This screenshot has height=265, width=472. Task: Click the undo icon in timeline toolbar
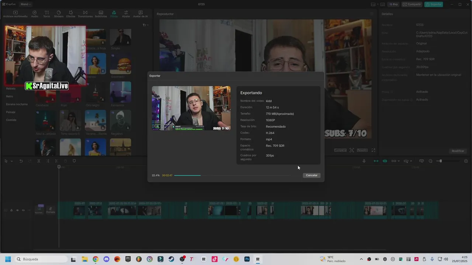tap(21, 161)
